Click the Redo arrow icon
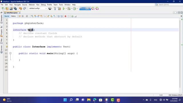Screen dimensions: 183x103 [25, 9]
